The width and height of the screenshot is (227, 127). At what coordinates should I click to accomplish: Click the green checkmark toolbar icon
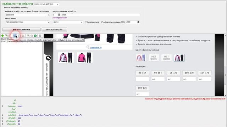(x=6, y=36)
